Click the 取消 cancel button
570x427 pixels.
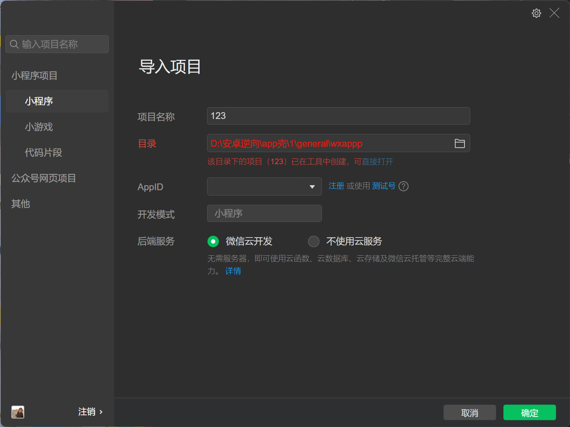[469, 413]
